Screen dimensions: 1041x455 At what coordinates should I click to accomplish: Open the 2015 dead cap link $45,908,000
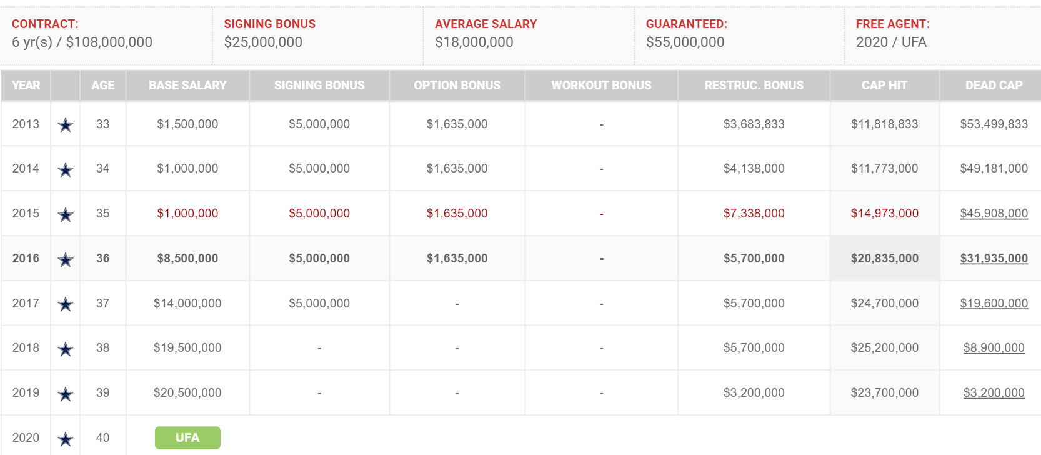point(994,214)
